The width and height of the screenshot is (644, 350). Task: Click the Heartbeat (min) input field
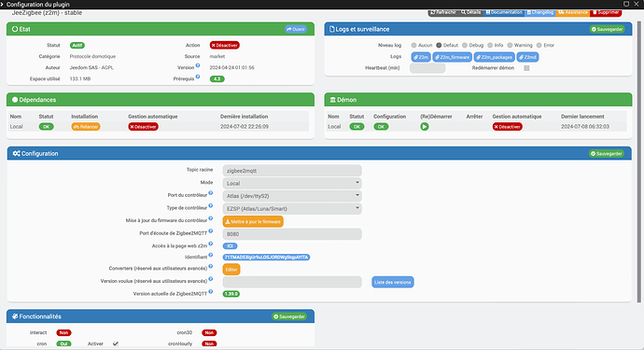[x=427, y=68]
